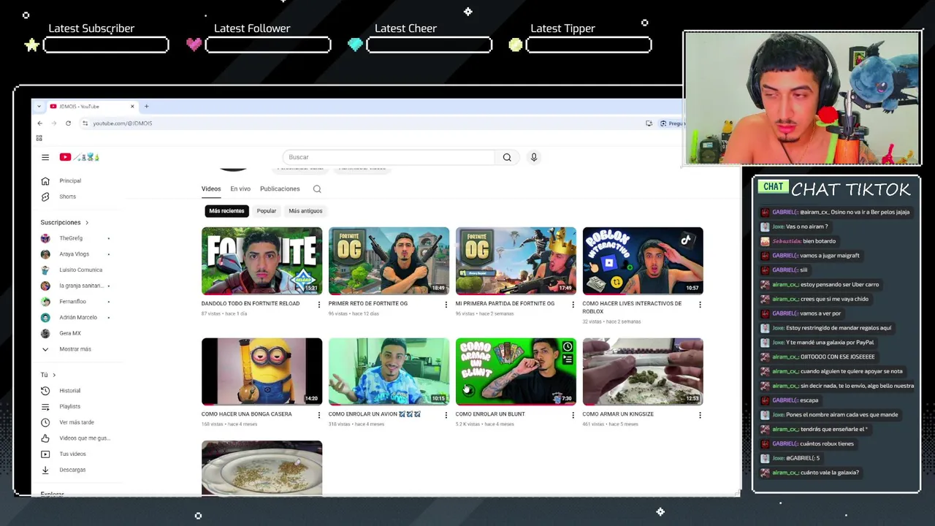This screenshot has width=935, height=526.
Task: Click title COMO ENROLAR UN AVION
Action: [x=375, y=414]
